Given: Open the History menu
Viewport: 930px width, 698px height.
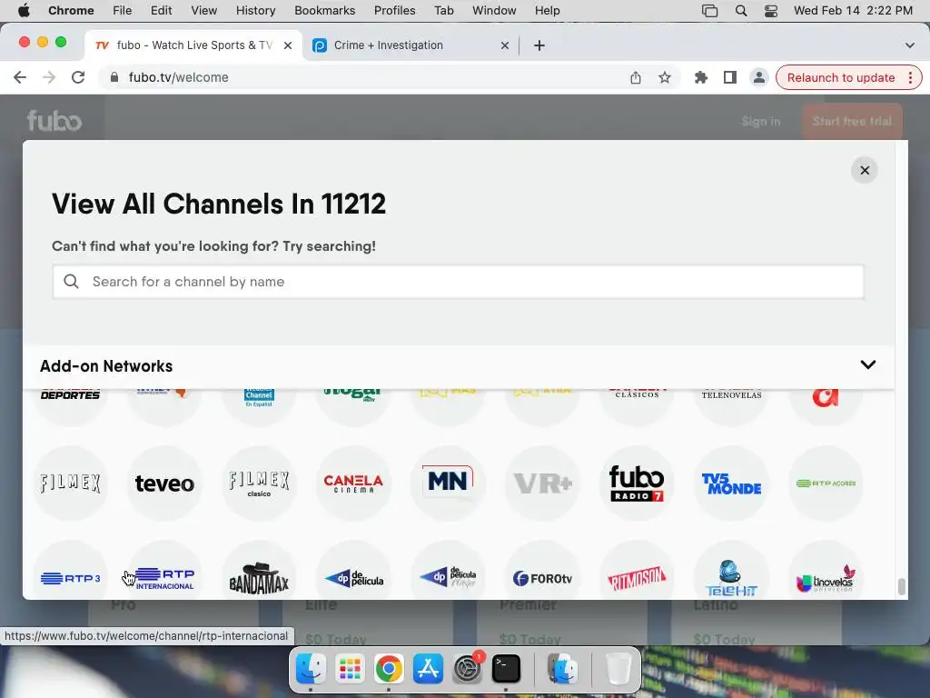Looking at the screenshot, I should pos(255,11).
